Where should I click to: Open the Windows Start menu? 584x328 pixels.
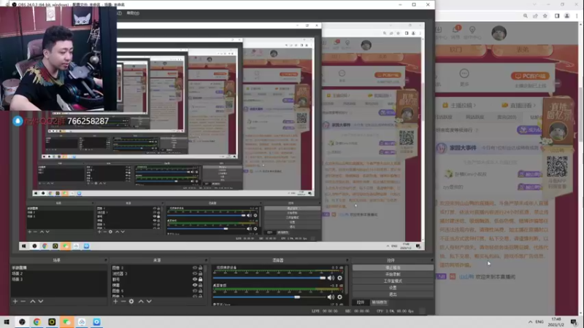[7, 321]
